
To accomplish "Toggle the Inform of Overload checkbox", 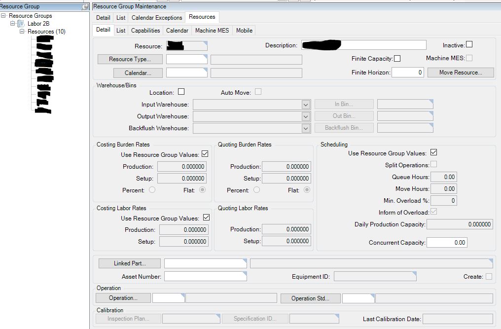I will click(433, 212).
